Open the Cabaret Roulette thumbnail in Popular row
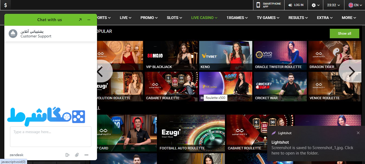Screen dimensions: 365x164 pyautogui.click(x=171, y=86)
